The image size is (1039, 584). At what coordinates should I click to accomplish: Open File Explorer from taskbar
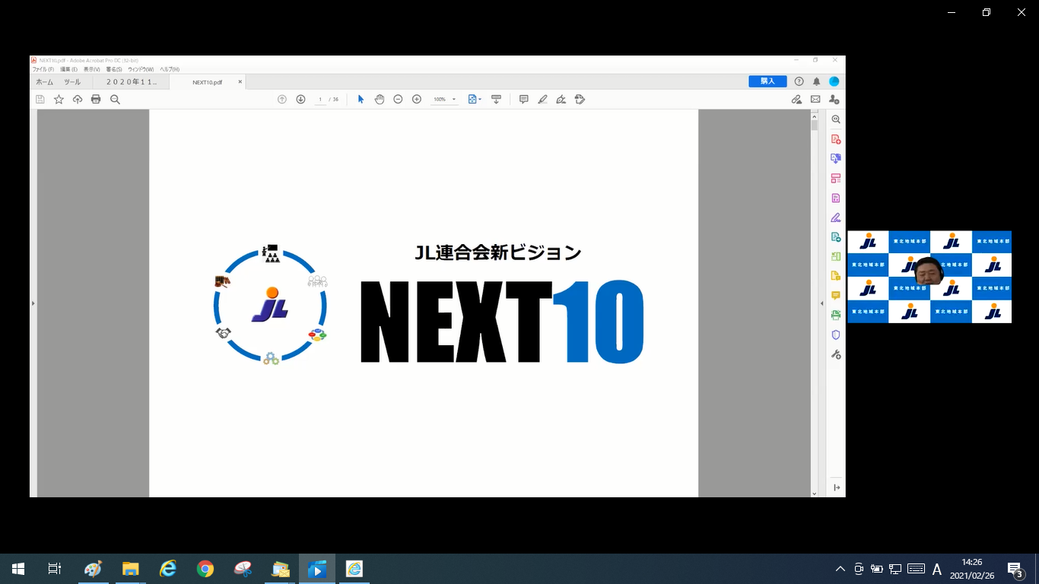131,569
